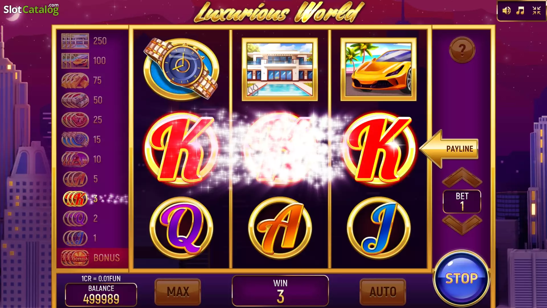Enable AUTO spin mode

pos(383,292)
